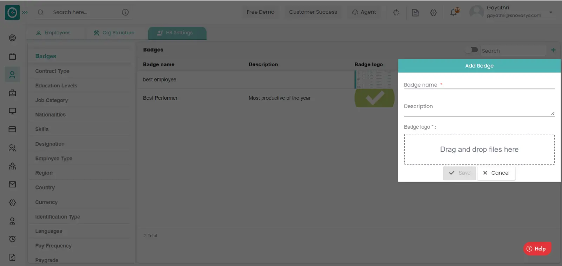Click the Agent button
The image size is (562, 266).
pos(364,12)
